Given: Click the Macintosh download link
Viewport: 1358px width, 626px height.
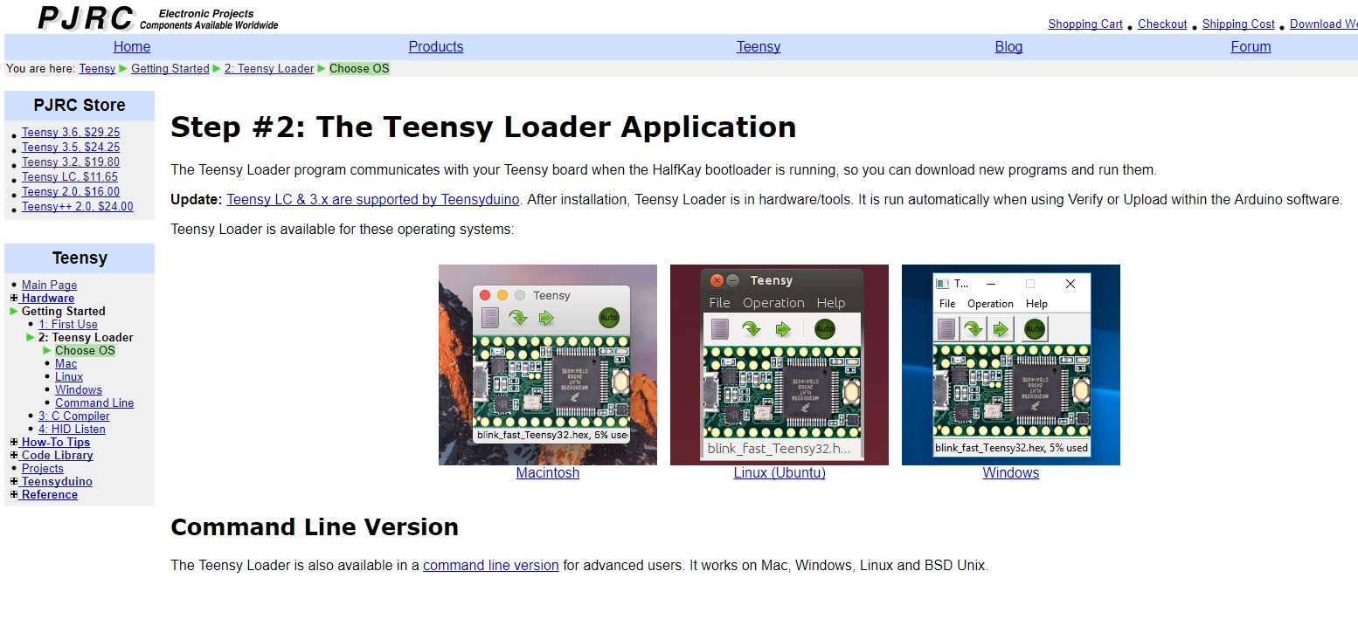Looking at the screenshot, I should coord(548,473).
